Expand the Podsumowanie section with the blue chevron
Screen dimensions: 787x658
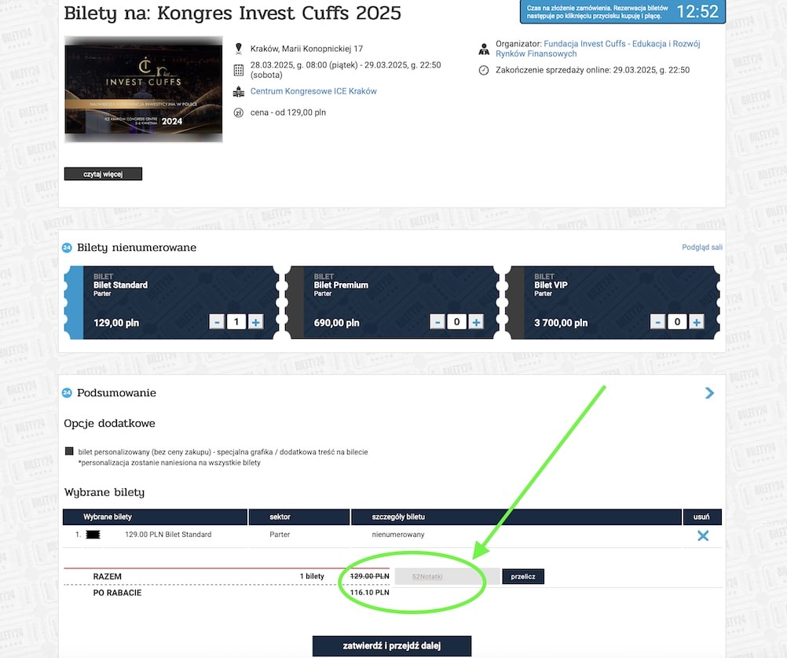(709, 393)
